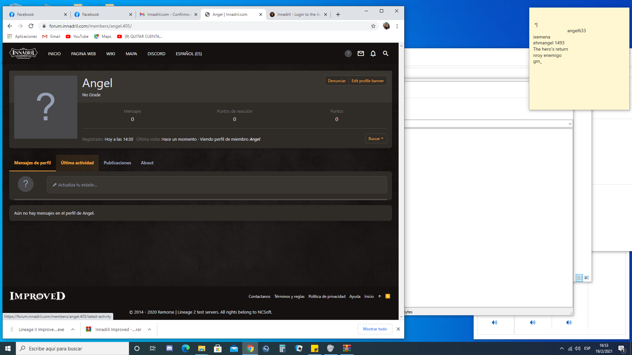Open the Términos y reglas footer link

click(289, 296)
